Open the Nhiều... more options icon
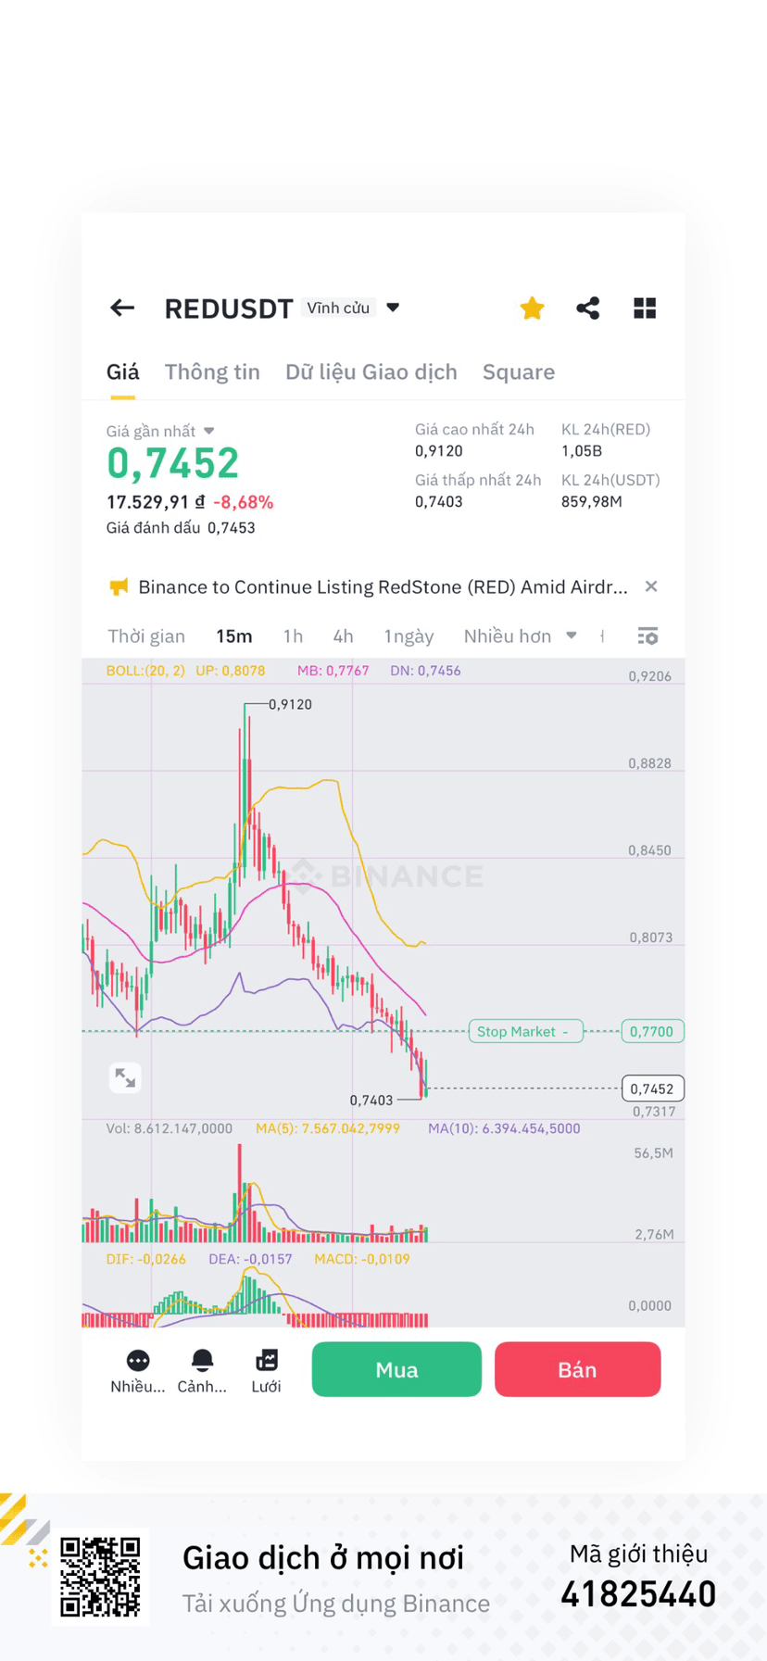Viewport: 767px width, 1661px height. pyautogui.click(x=137, y=1370)
